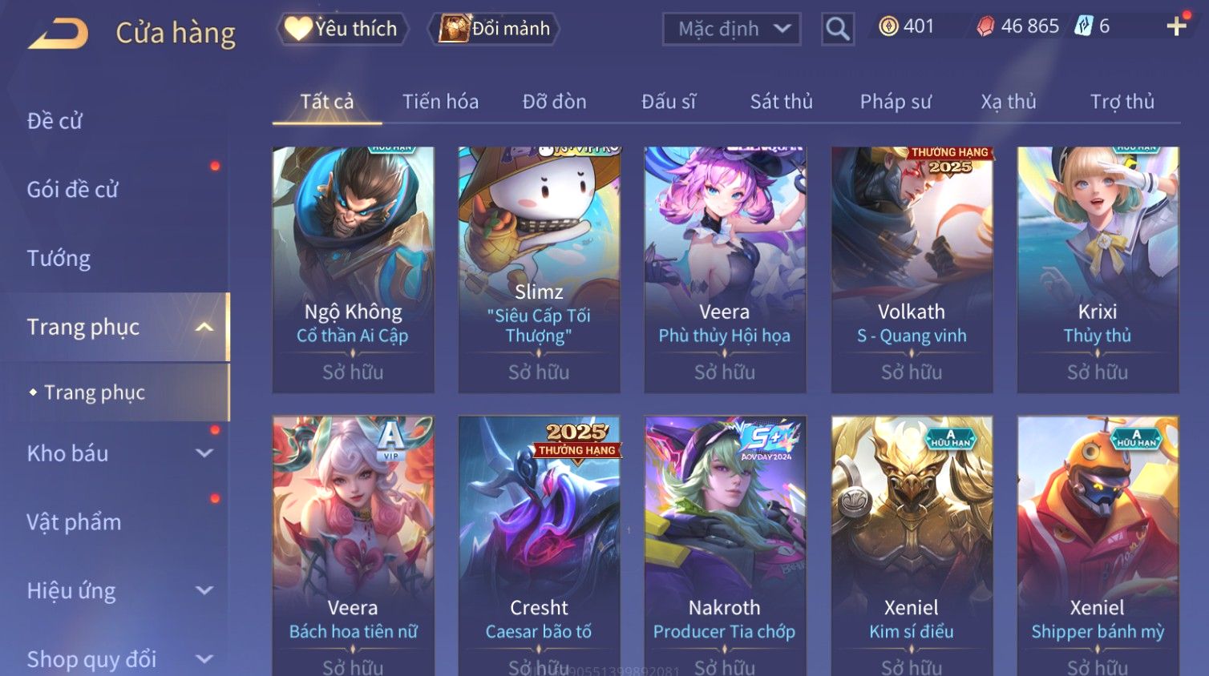Switch to the Pháp sư tab

coord(896,102)
